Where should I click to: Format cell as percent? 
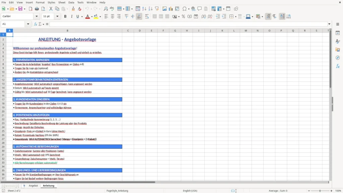[x=183, y=16]
